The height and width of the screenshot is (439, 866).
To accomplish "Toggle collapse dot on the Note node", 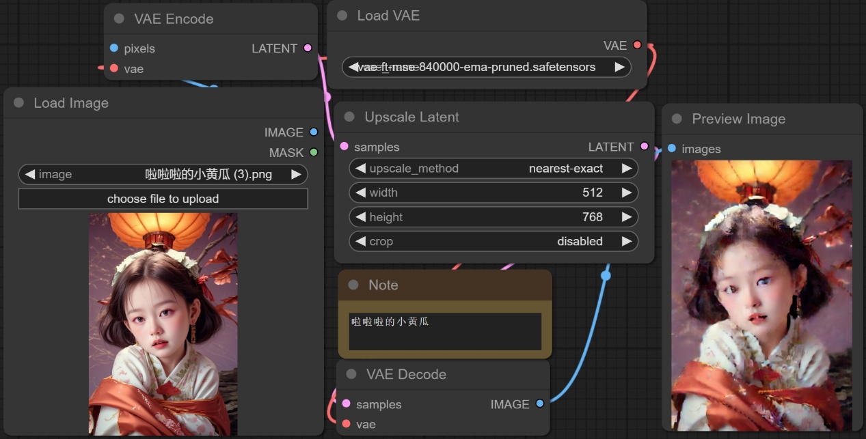I will (x=353, y=285).
